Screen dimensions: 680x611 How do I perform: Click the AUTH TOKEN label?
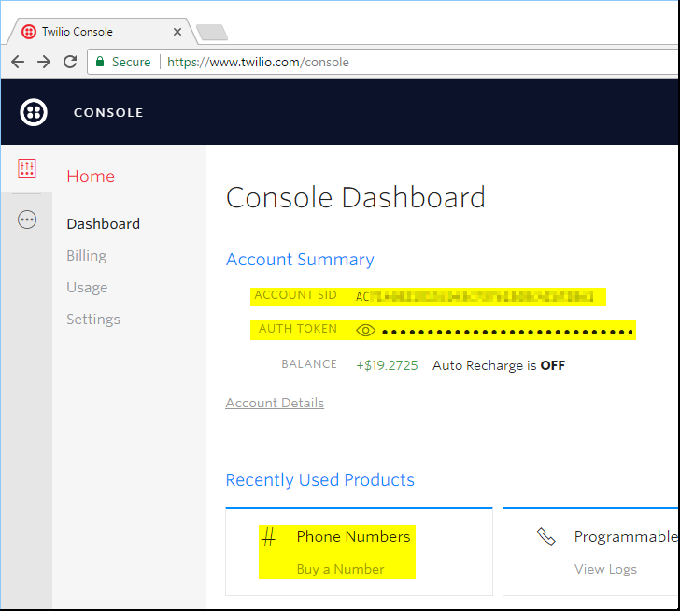[297, 329]
